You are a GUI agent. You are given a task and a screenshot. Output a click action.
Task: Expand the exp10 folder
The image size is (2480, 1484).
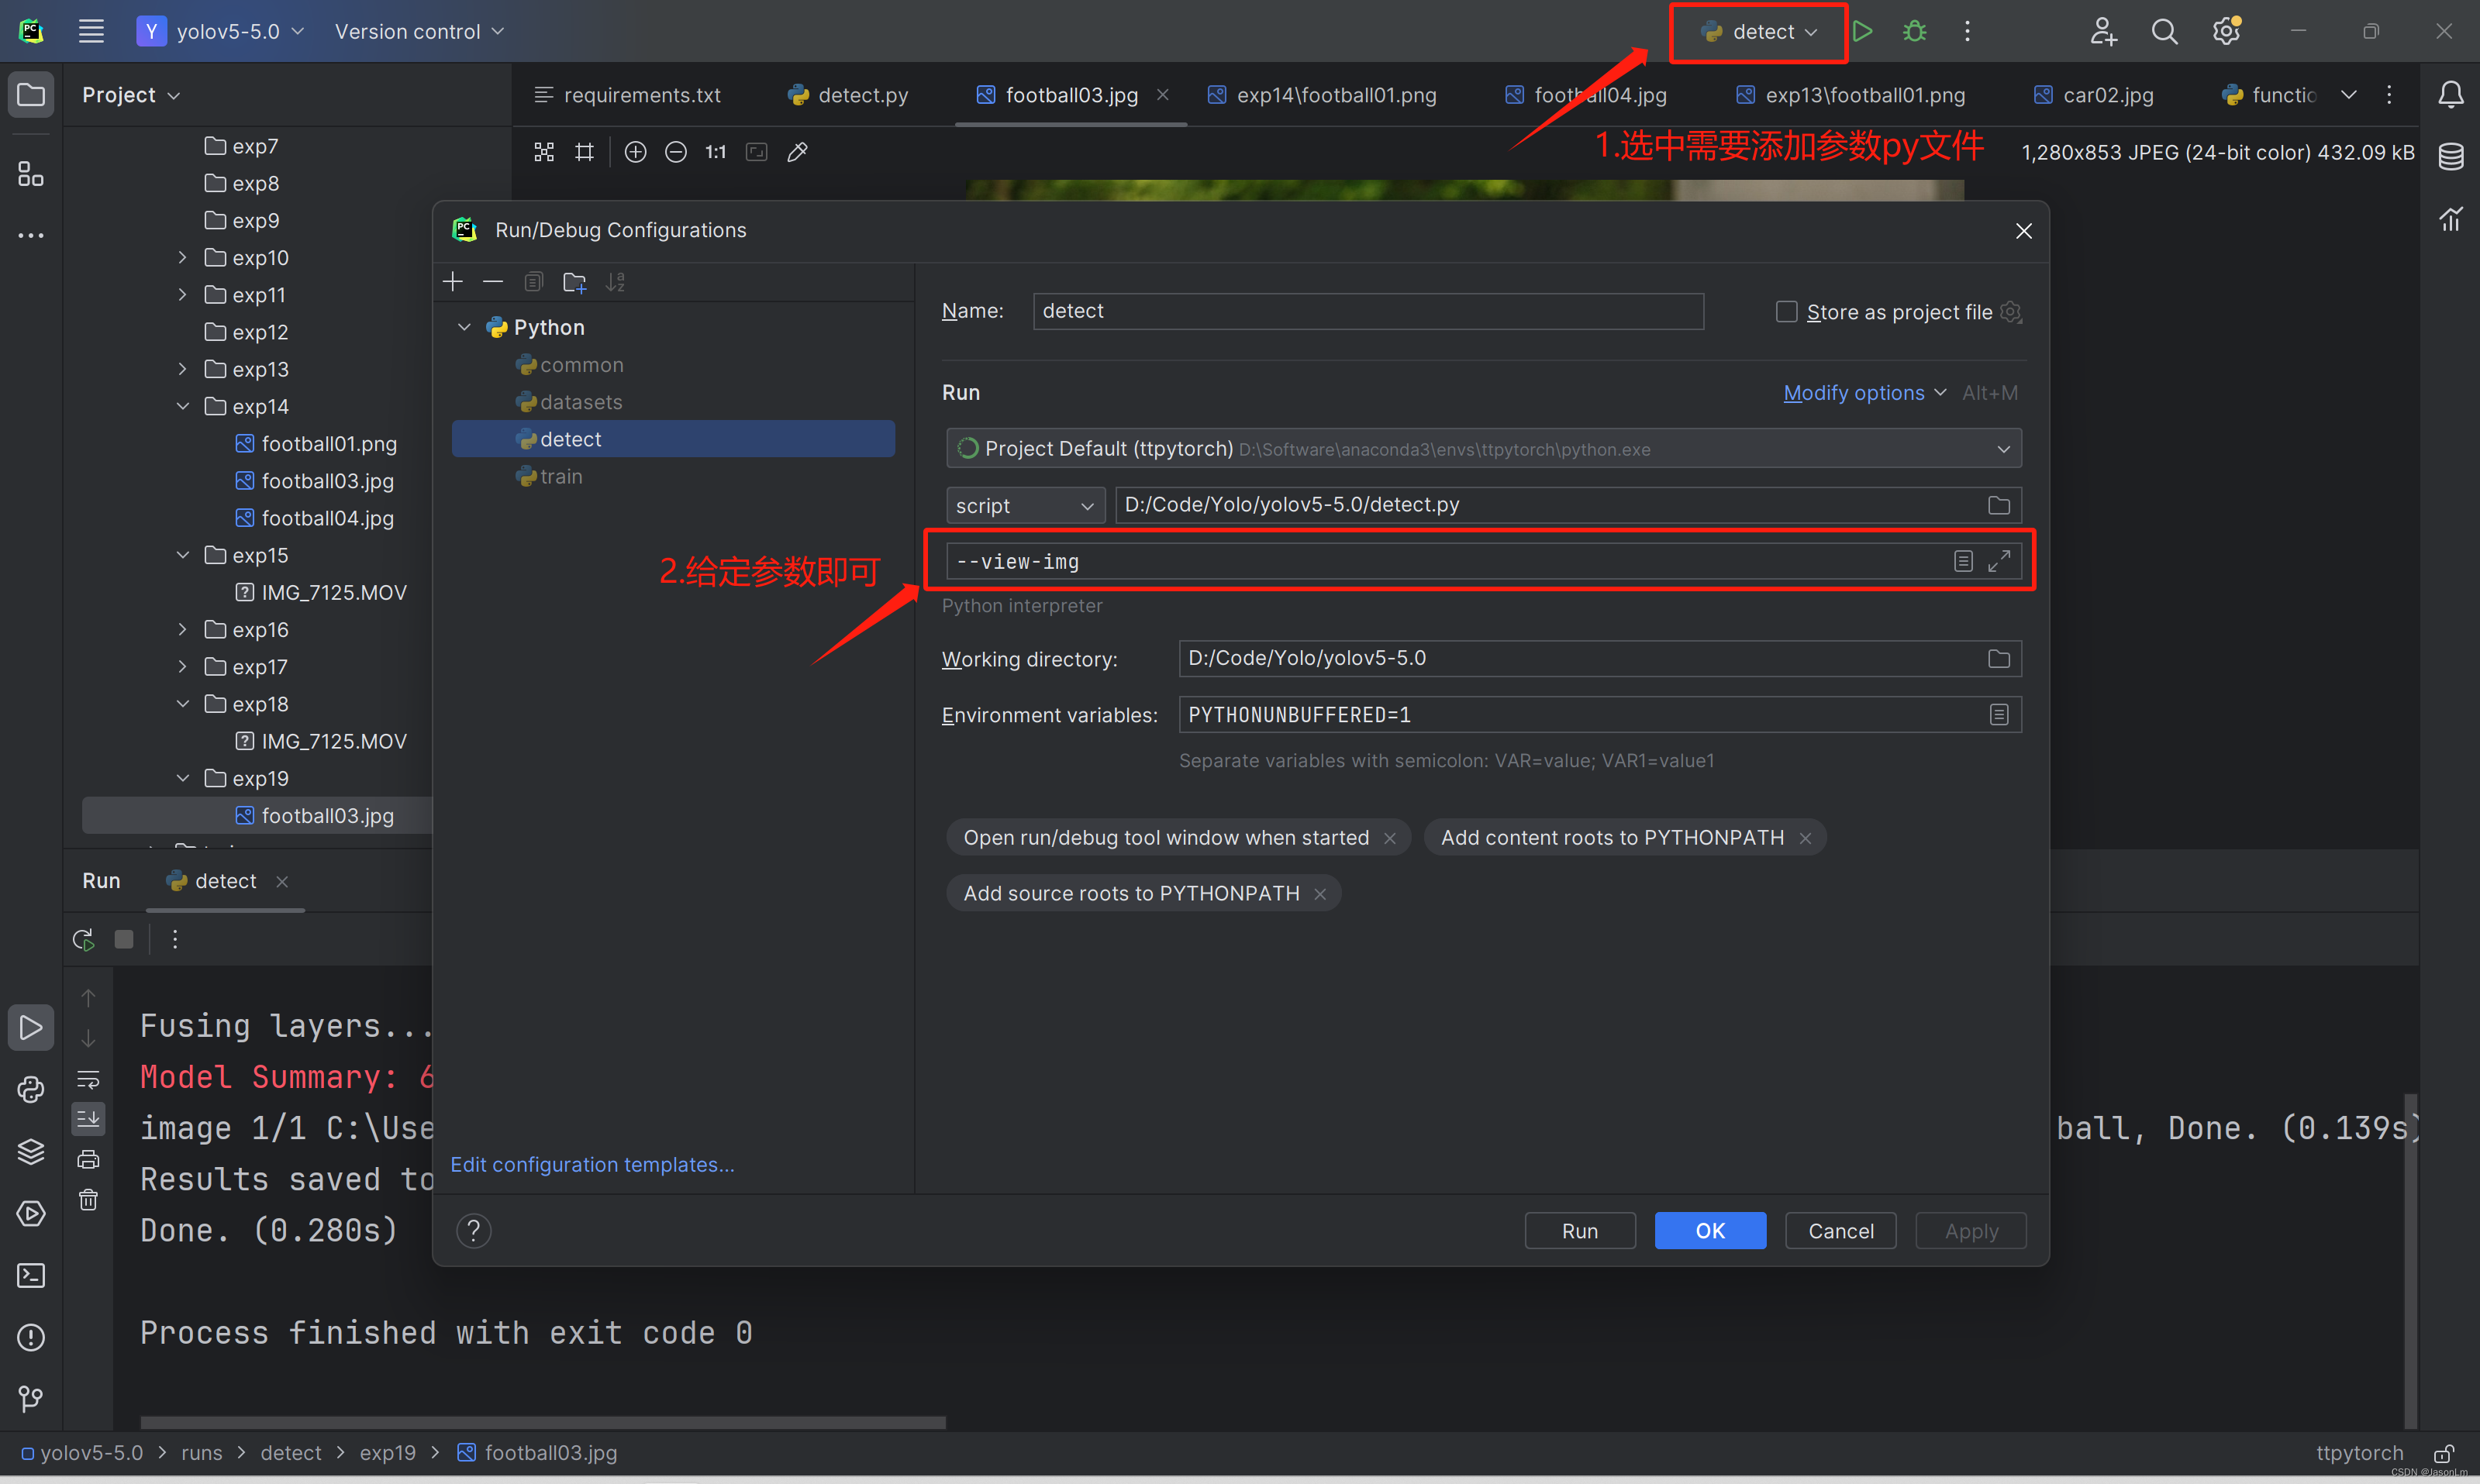tap(182, 257)
